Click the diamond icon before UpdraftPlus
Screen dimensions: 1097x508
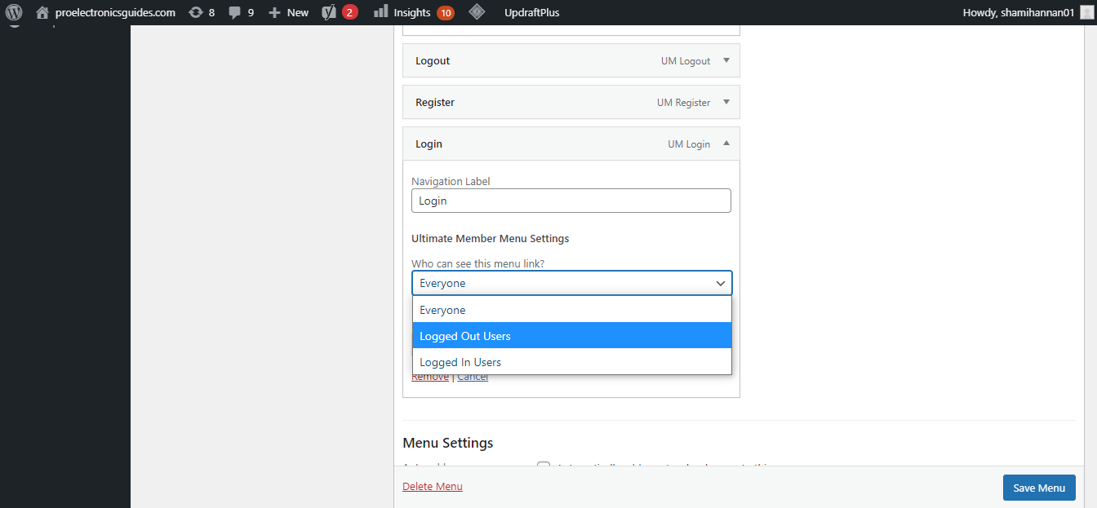(x=477, y=12)
